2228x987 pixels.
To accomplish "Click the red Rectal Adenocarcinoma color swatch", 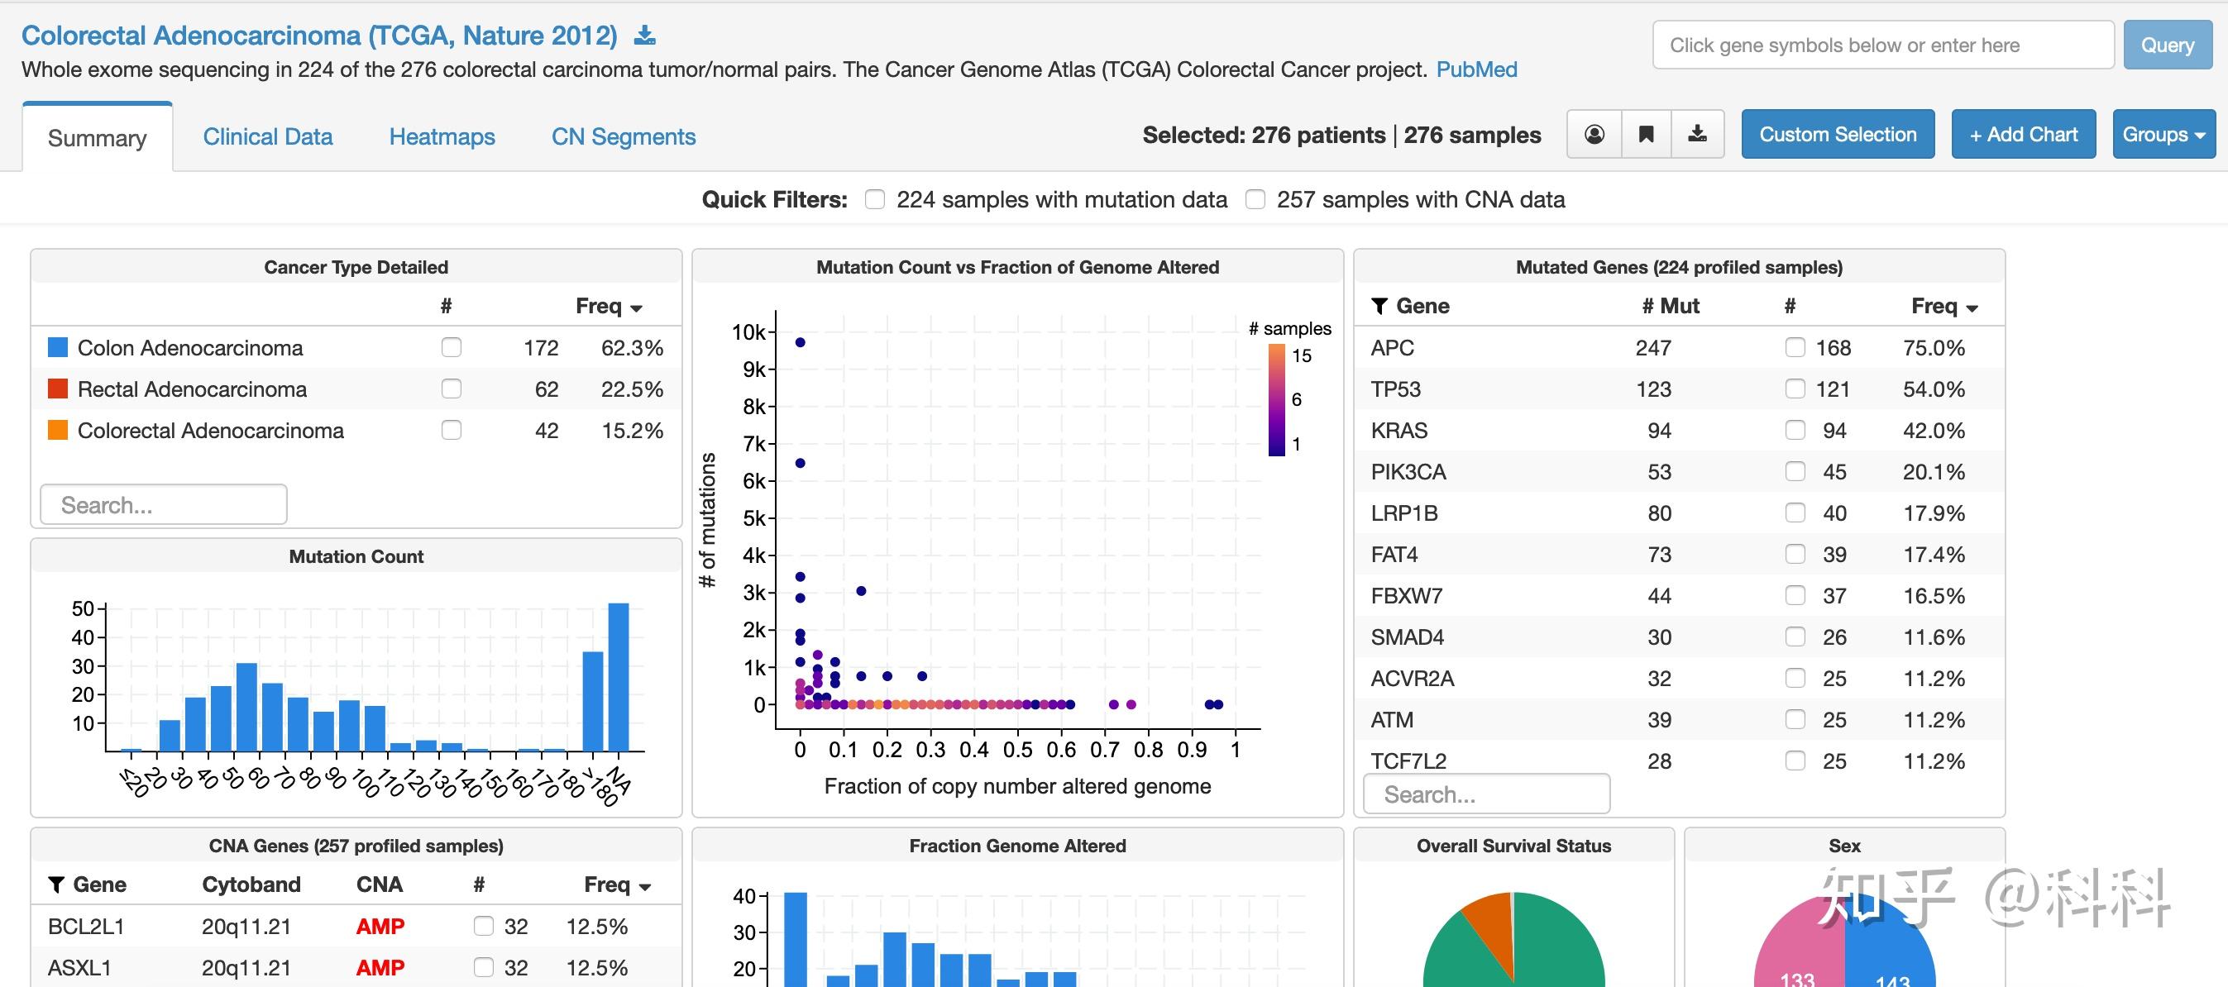I will click(x=58, y=389).
